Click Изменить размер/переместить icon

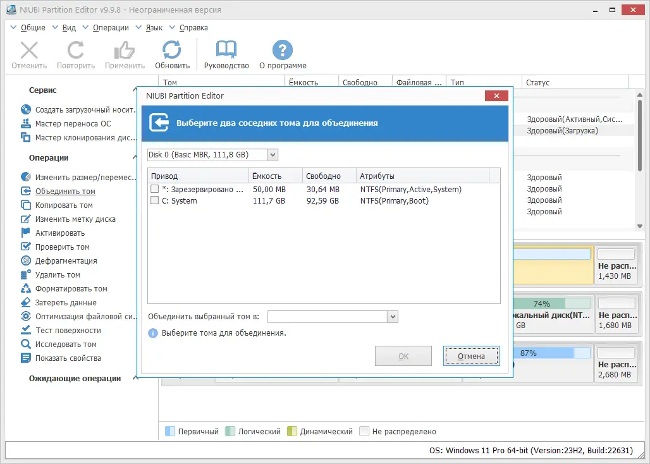[26, 177]
